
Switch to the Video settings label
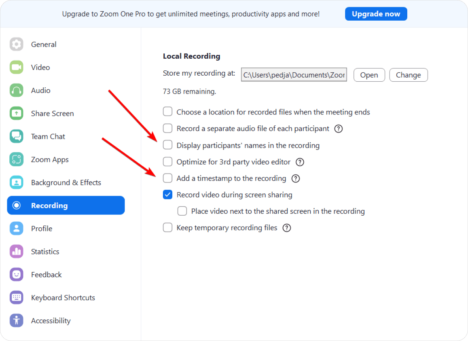click(x=40, y=67)
